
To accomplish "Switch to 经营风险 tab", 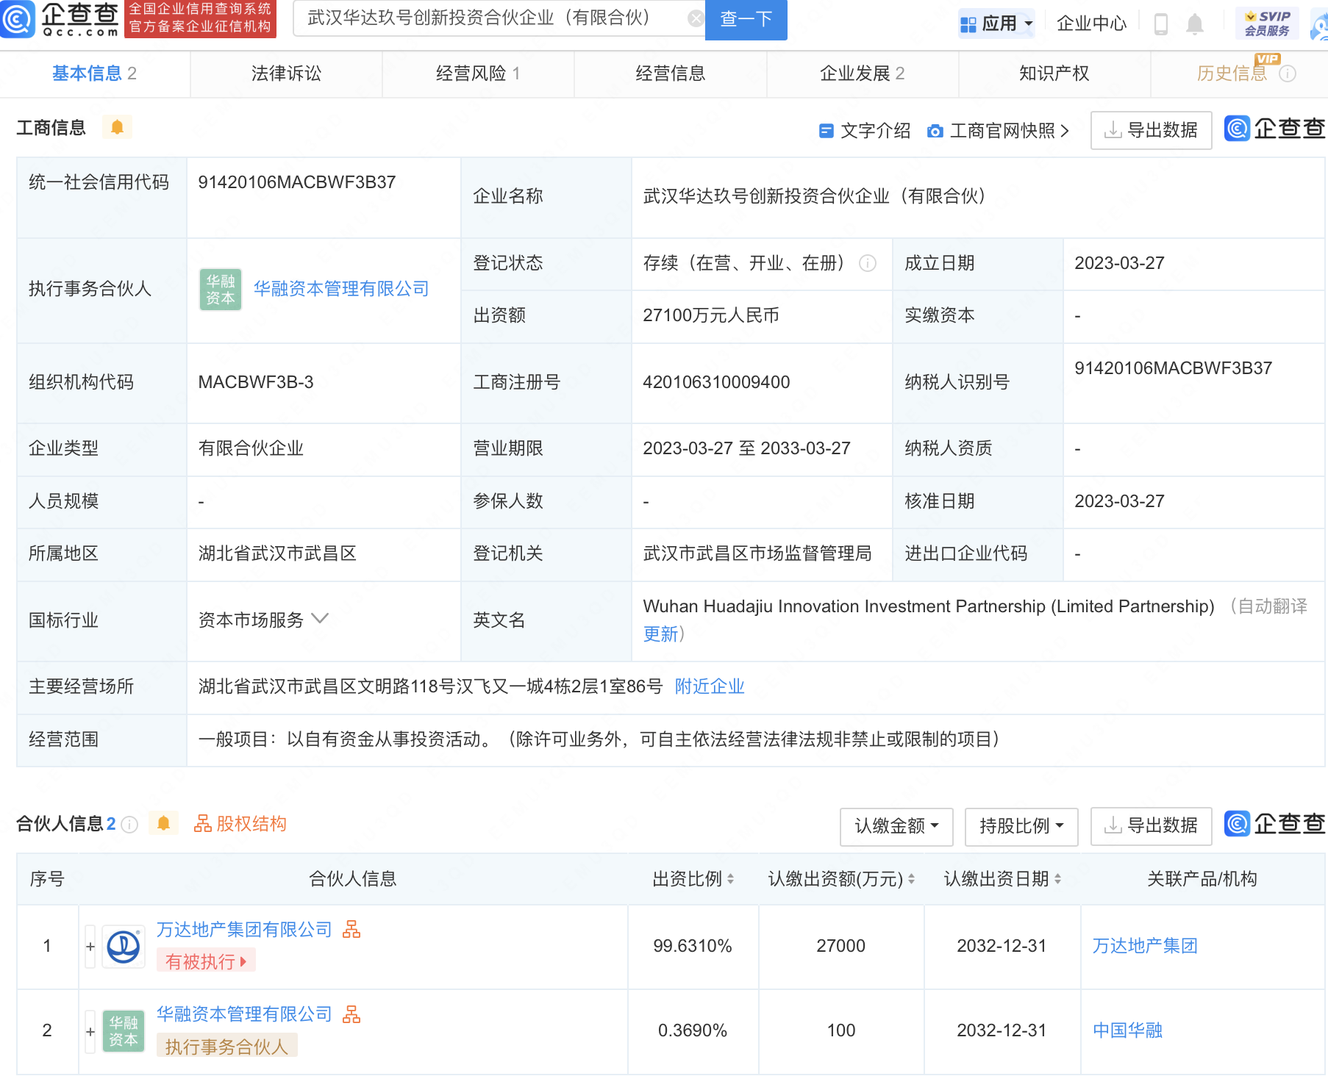I will pyautogui.click(x=478, y=73).
